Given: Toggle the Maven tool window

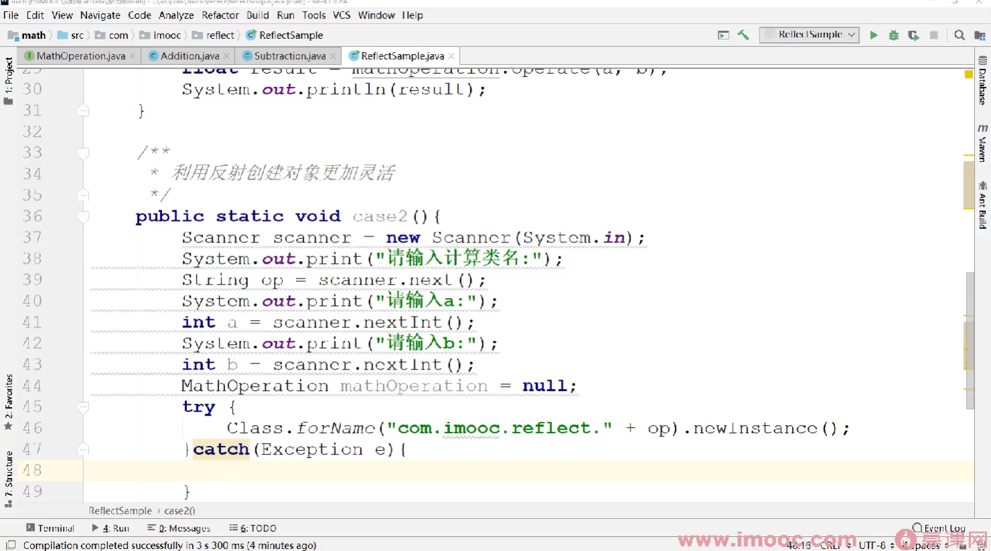Looking at the screenshot, I should pyautogui.click(x=982, y=143).
